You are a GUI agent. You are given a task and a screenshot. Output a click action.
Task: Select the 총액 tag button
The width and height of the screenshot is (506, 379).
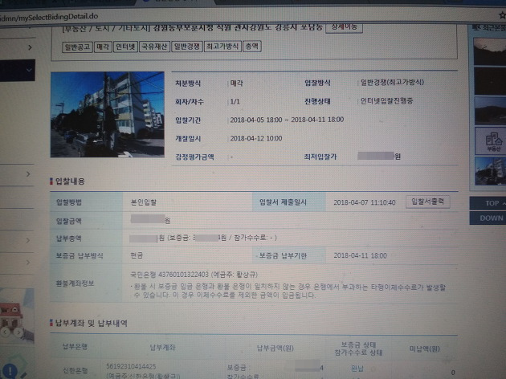[x=252, y=47]
